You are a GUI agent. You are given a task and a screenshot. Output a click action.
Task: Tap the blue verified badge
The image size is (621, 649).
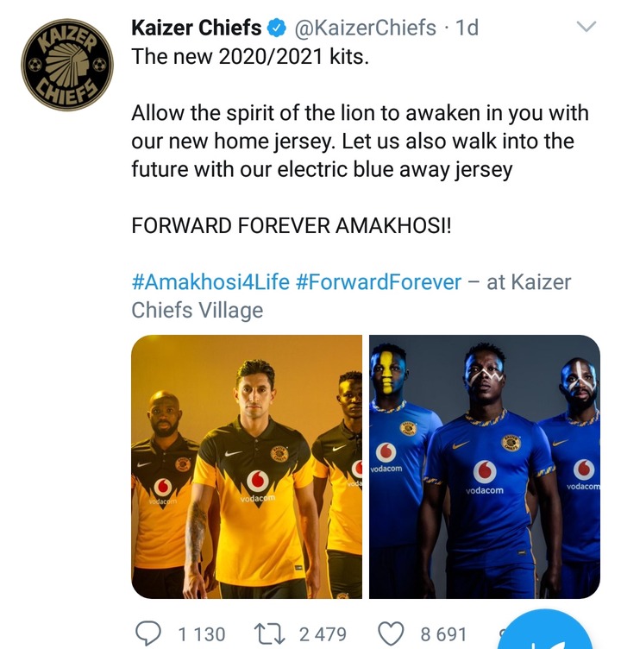(278, 29)
